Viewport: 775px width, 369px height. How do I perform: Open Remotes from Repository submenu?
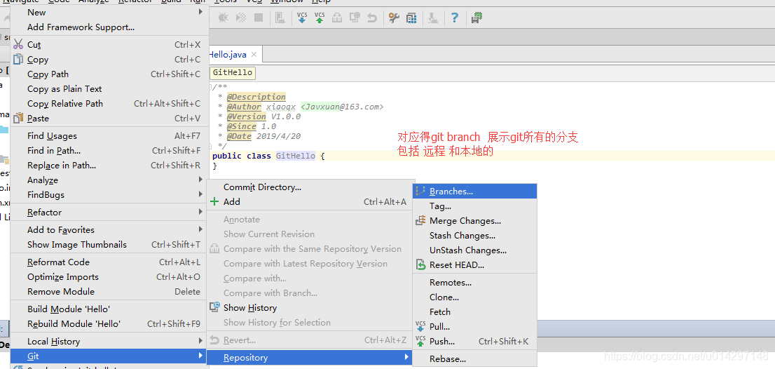pos(474,283)
